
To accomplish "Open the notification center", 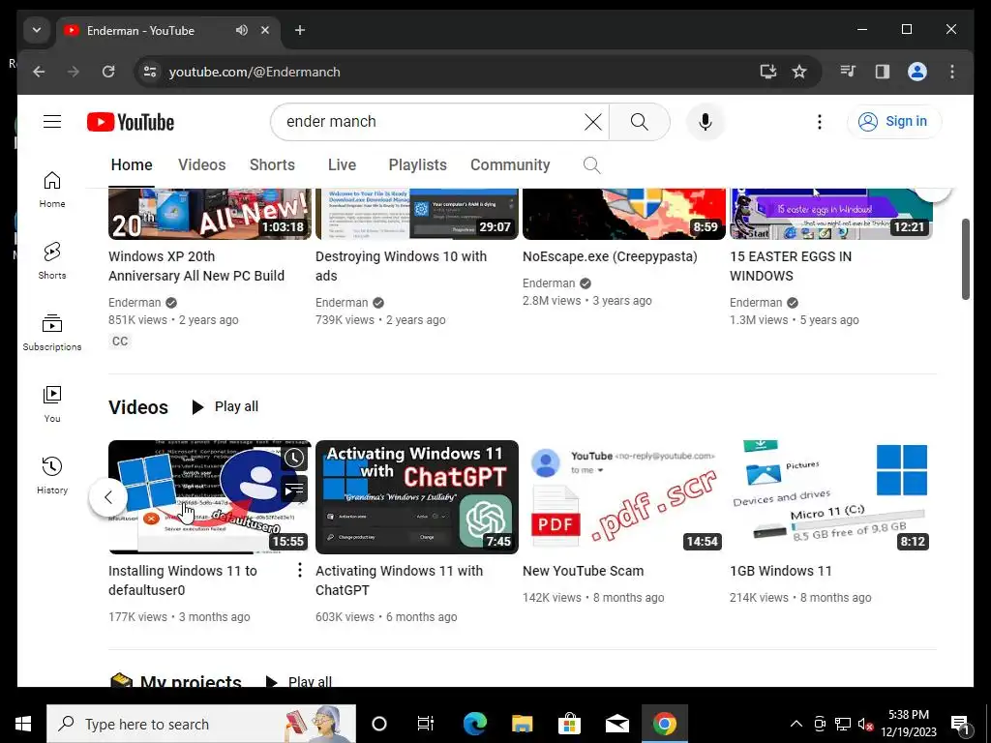I will pyautogui.click(x=961, y=724).
